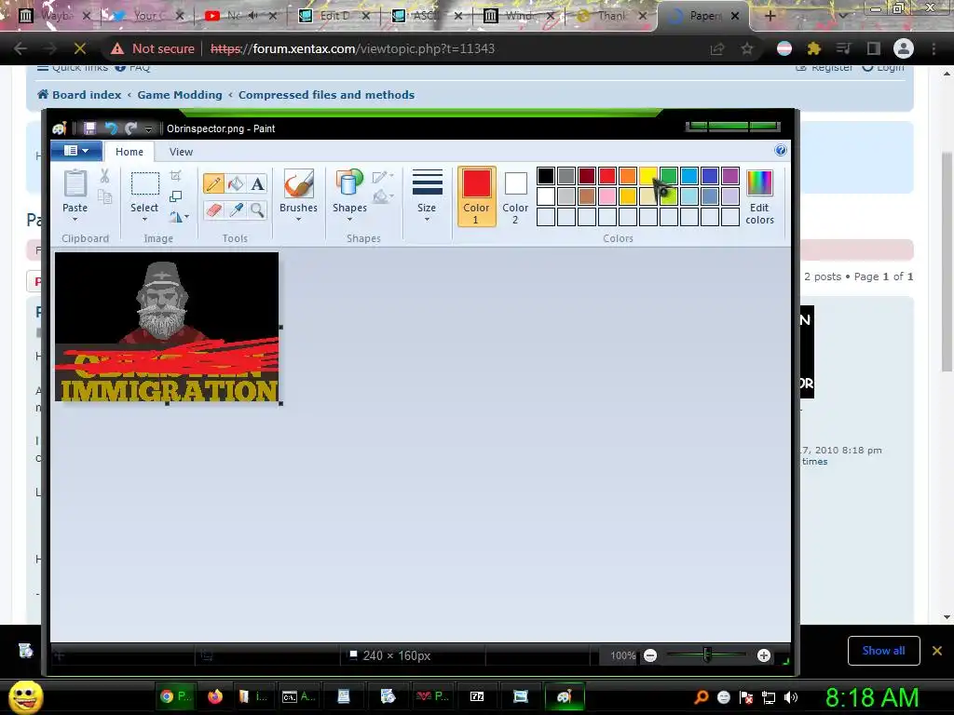Click the Paste clipboard icon

point(75,183)
